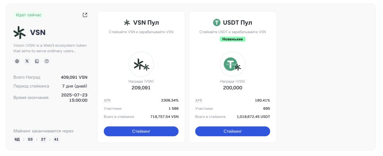This screenshot has width=383, height=156.
Task: Click the USDT pool reward circle icon
Action: (x=232, y=64)
